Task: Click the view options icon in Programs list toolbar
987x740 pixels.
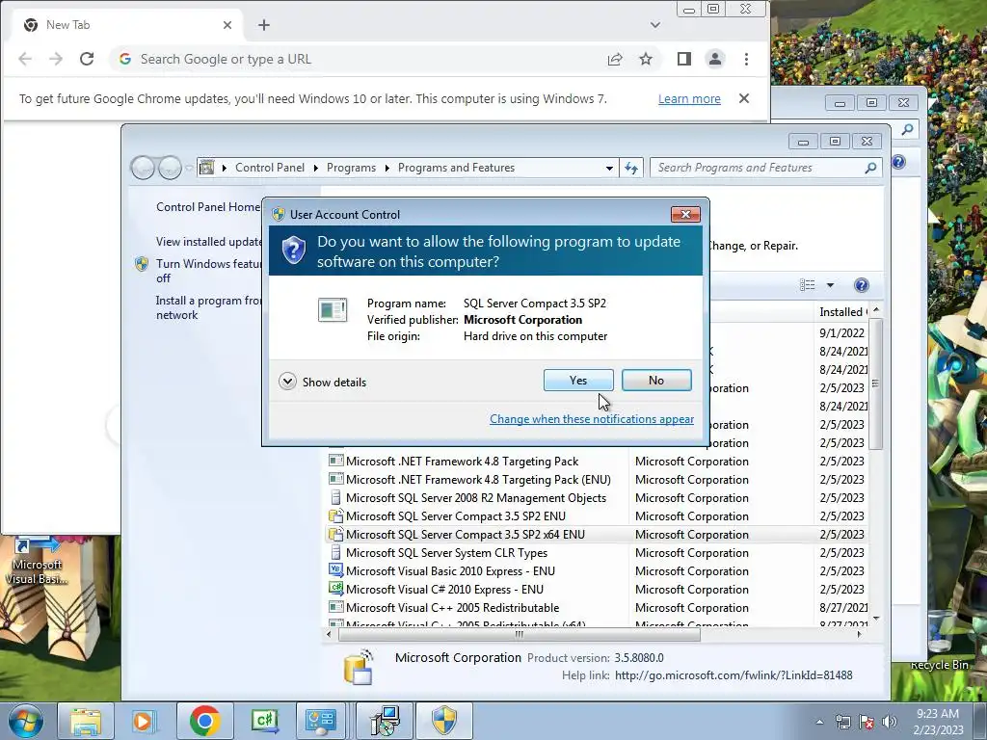Action: pyautogui.click(x=808, y=285)
